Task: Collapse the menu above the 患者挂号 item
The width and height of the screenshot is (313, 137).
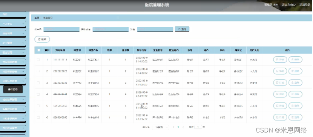Action: (x=13, y=81)
